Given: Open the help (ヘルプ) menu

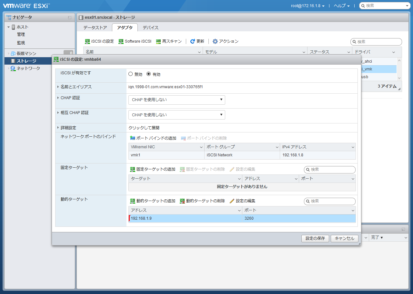Looking at the screenshot, I should (x=342, y=6).
